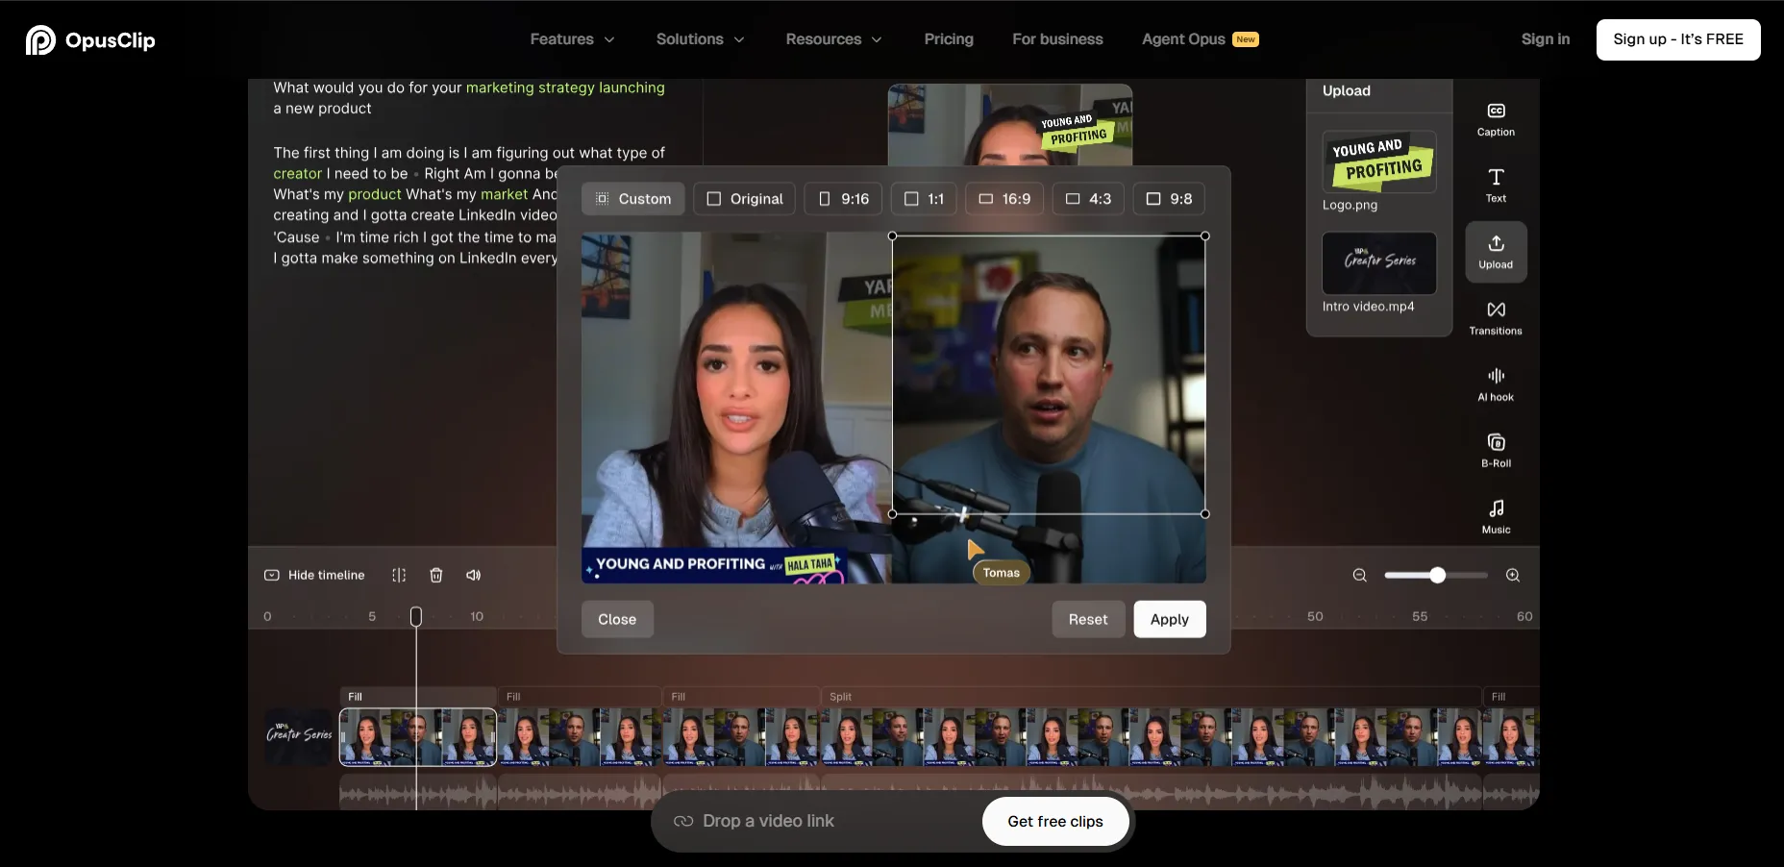Image resolution: width=1784 pixels, height=867 pixels.
Task: Click highlighted phrase 'marketing strategy launching'
Action: tap(565, 87)
